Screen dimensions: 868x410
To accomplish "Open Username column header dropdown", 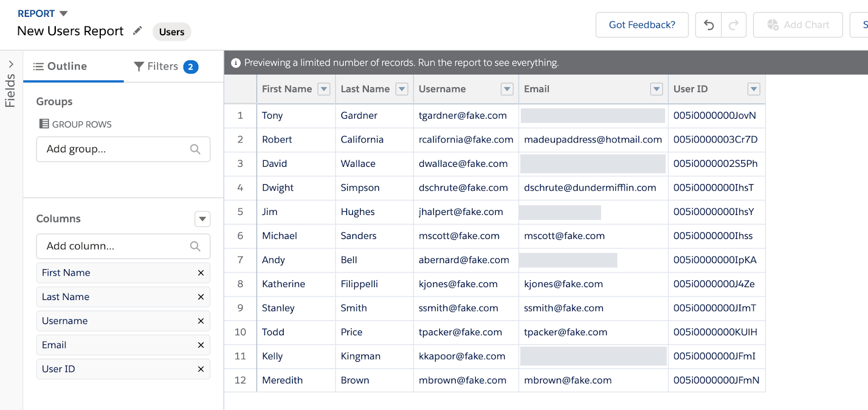I will [x=507, y=89].
